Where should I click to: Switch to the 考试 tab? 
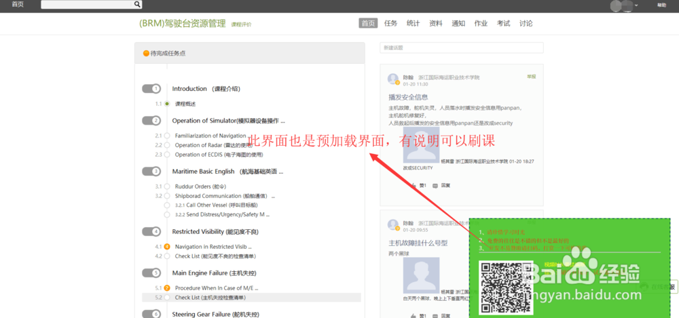503,23
